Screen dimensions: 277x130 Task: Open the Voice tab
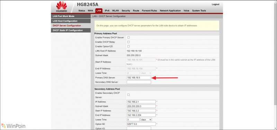[x=186, y=11]
